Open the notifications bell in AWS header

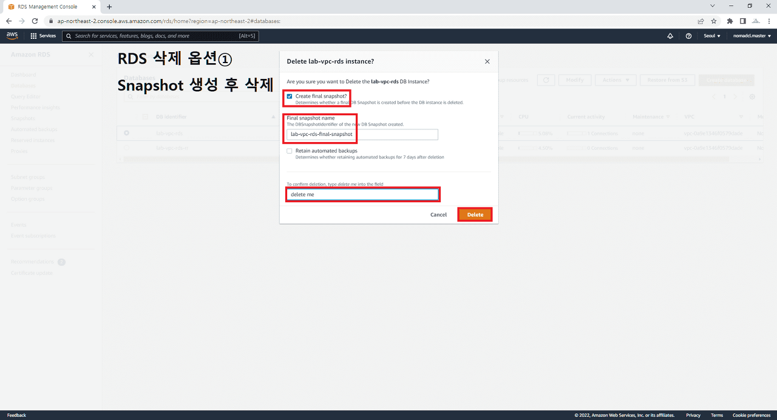click(x=670, y=36)
